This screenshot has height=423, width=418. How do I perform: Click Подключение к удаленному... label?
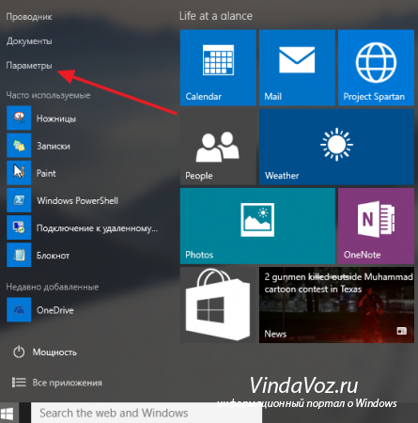click(x=97, y=228)
